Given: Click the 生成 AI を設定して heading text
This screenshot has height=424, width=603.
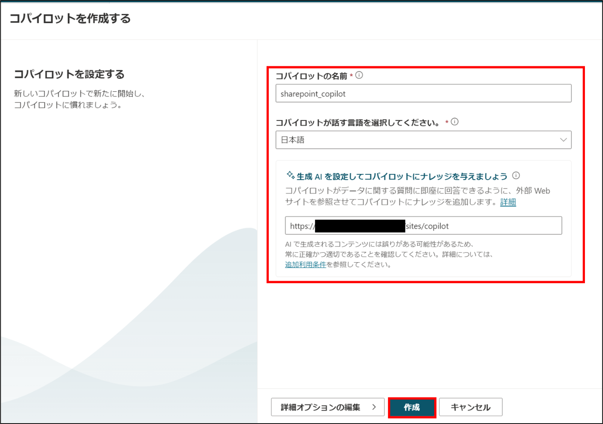Looking at the screenshot, I should coord(402,176).
